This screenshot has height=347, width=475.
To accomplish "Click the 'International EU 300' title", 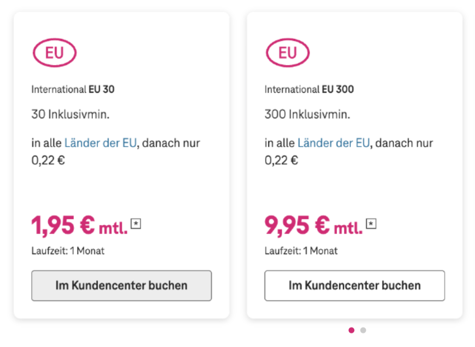I will (x=309, y=89).
